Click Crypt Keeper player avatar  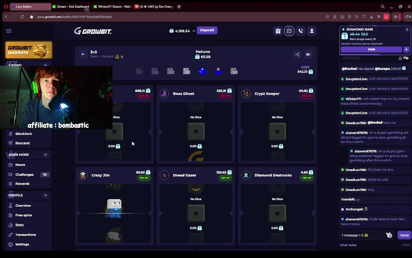[246, 94]
